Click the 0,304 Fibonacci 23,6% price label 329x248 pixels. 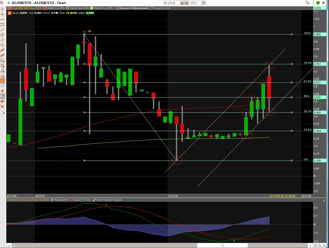(320, 131)
